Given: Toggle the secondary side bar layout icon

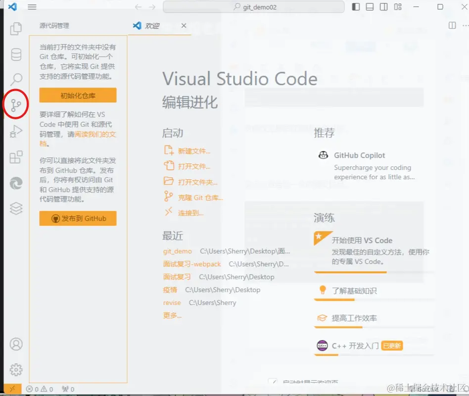Looking at the screenshot, I should click(x=384, y=7).
